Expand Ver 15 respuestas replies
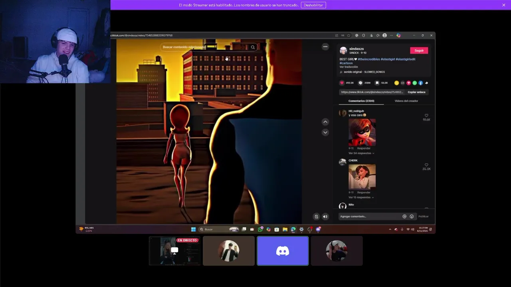The image size is (511, 287). (361, 197)
